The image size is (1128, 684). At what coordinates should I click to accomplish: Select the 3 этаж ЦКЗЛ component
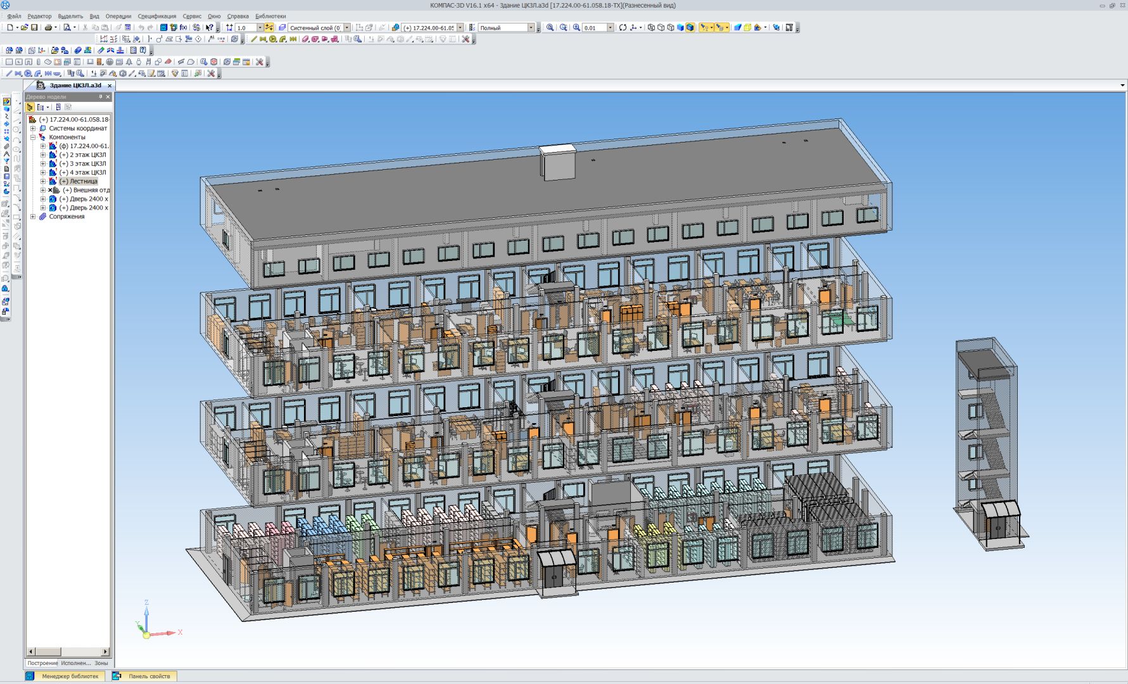tap(82, 164)
